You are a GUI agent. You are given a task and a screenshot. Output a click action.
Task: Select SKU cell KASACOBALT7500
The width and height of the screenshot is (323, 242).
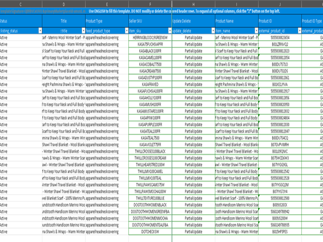pos(150,64)
